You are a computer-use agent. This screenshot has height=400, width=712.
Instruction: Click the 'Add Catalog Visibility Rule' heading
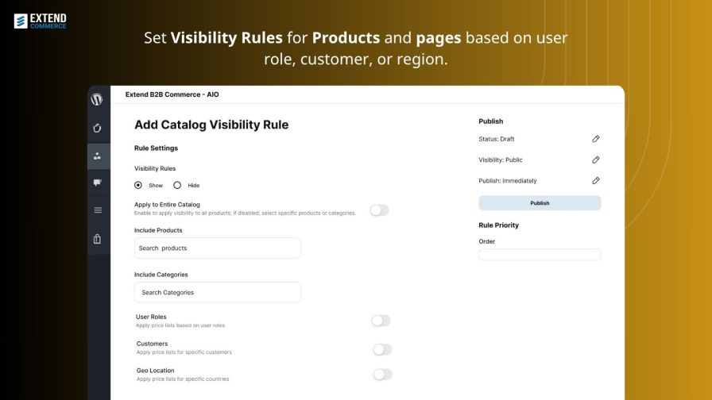(211, 125)
